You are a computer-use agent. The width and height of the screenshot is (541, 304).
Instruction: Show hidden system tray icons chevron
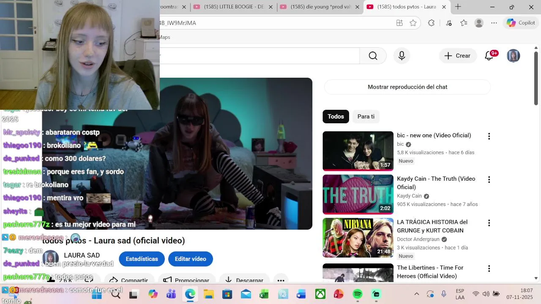point(416,294)
